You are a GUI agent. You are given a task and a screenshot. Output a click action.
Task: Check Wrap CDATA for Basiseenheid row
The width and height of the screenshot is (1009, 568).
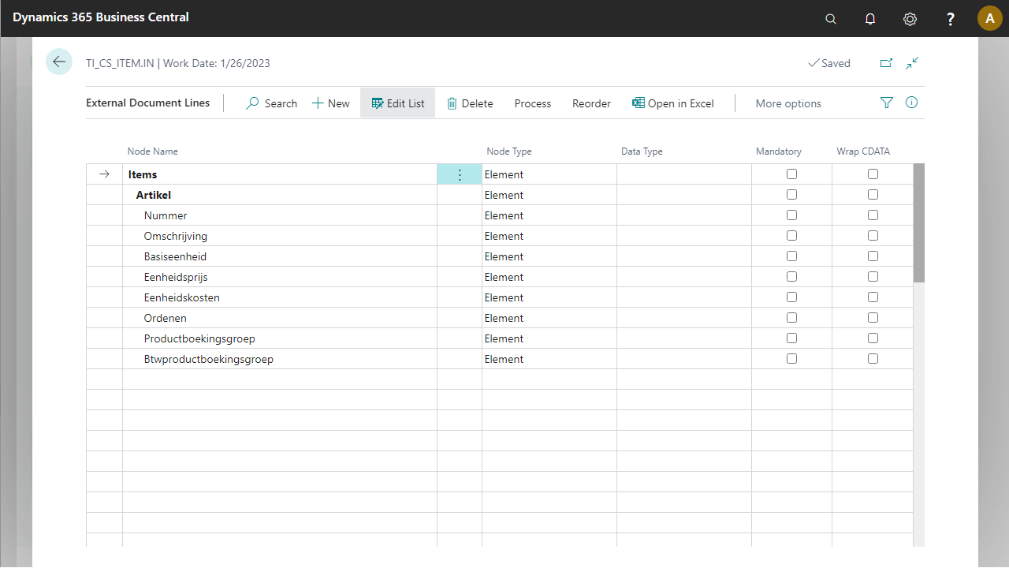(873, 256)
